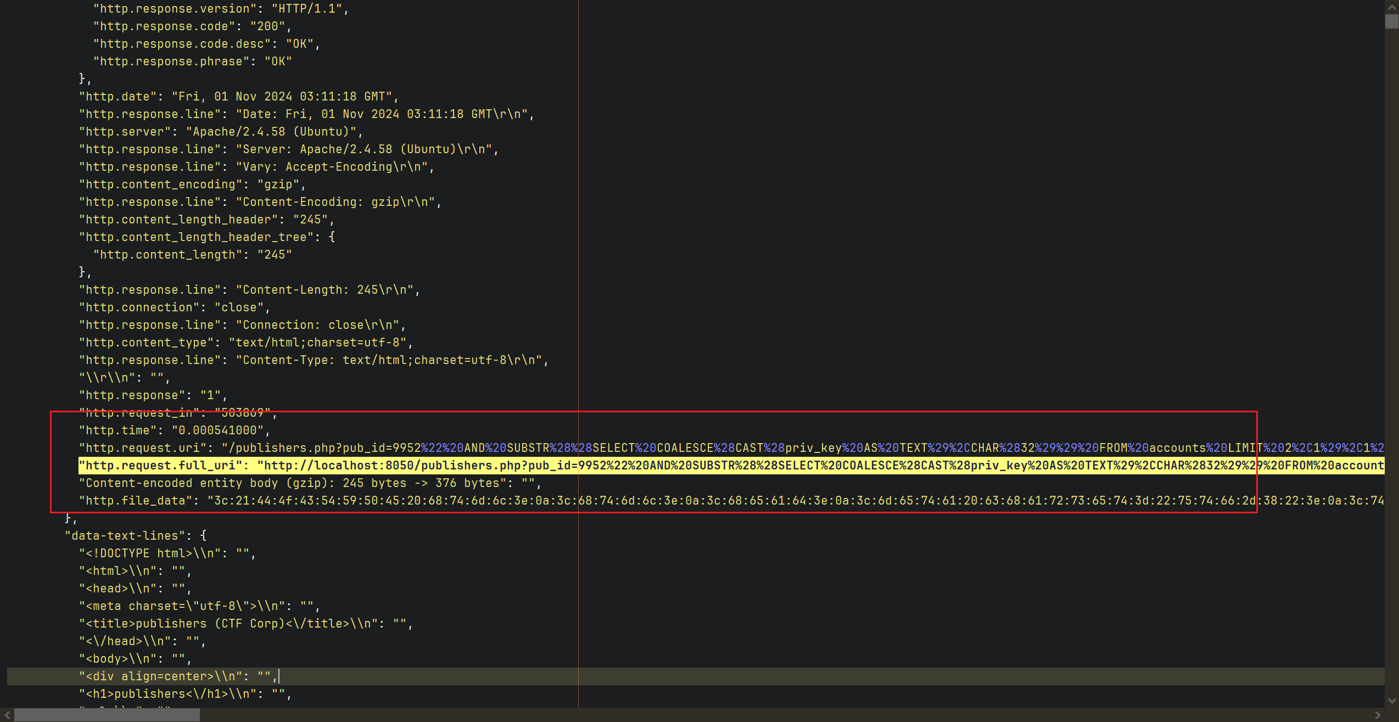Click the "data-text-lines" opening brace
1399x722 pixels.
(x=203, y=536)
